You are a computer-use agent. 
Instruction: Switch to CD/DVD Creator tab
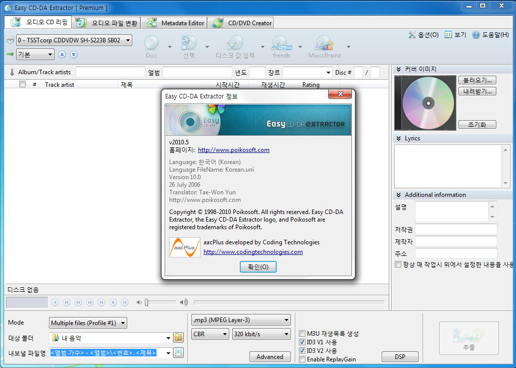[241, 23]
